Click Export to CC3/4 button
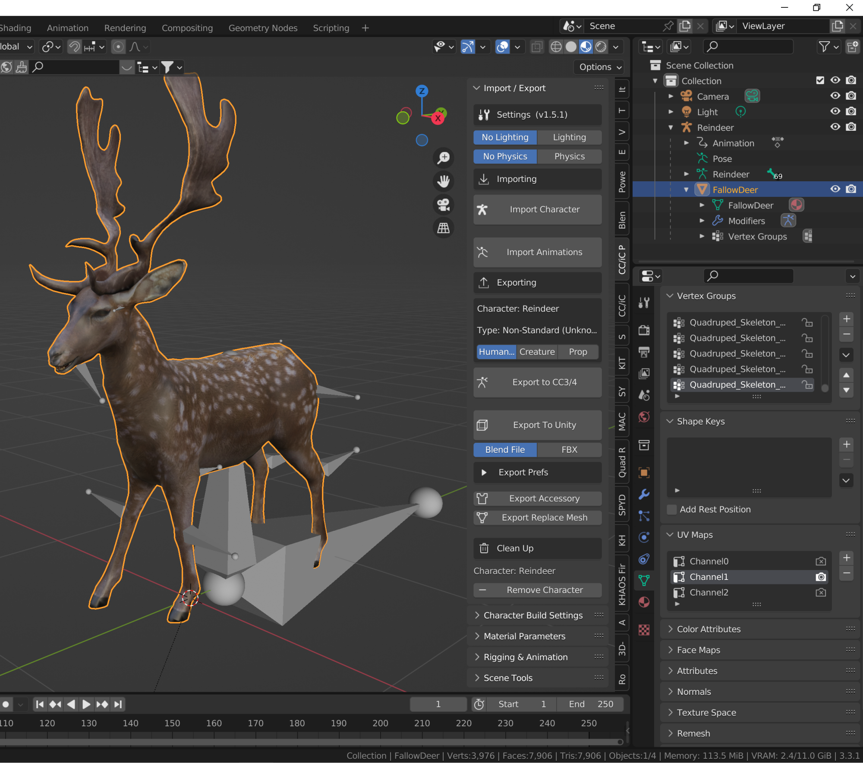 click(x=537, y=382)
